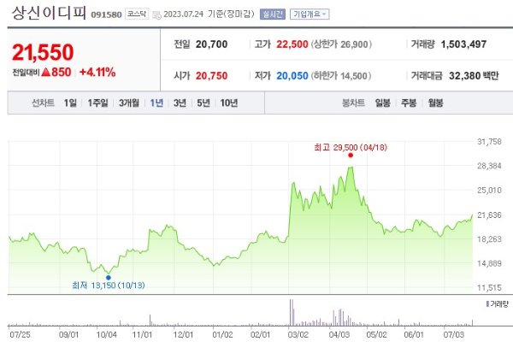
Task: Select the 1년 chart period
Action: coord(156,103)
